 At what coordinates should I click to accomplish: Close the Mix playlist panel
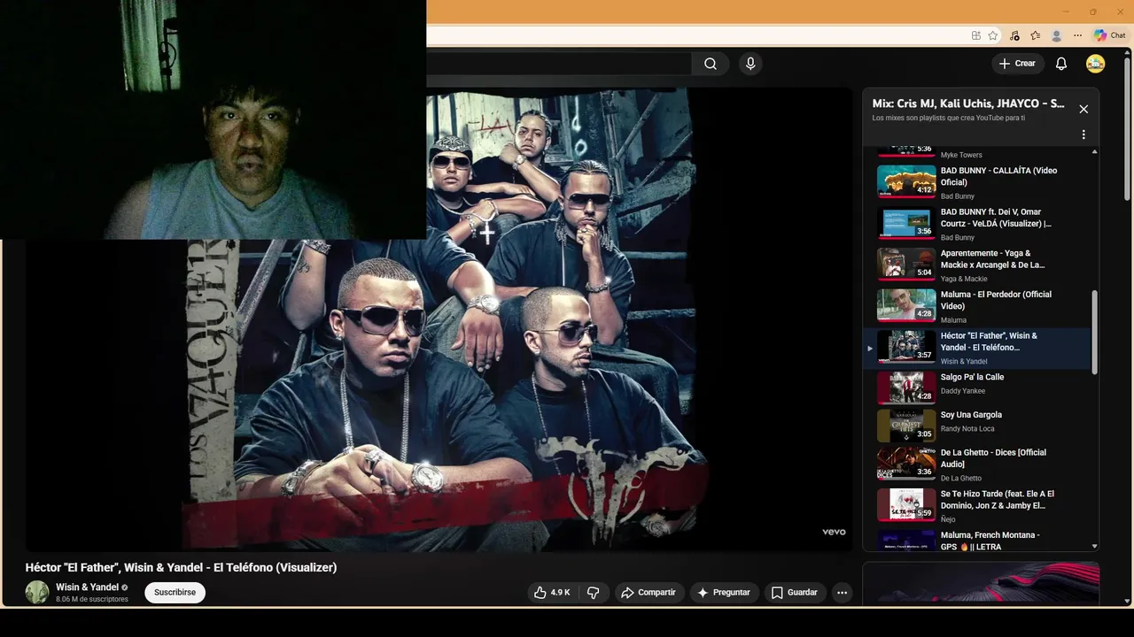coord(1084,109)
